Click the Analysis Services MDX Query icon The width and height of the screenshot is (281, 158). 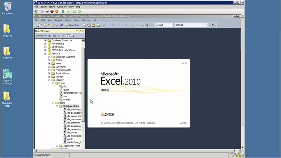tap(89, 25)
